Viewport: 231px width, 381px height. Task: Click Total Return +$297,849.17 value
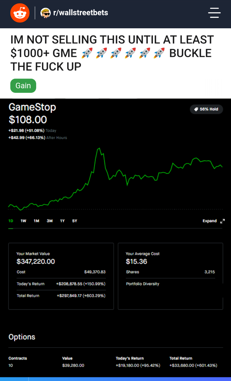[81, 296]
